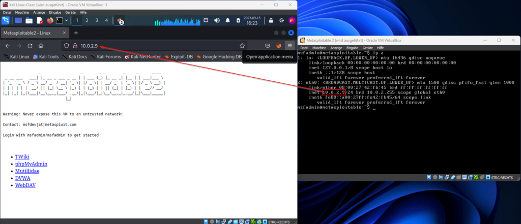Select the Metasploitable2 - Linux browser tab
Viewport: 521px width, 224px height.
[31, 33]
